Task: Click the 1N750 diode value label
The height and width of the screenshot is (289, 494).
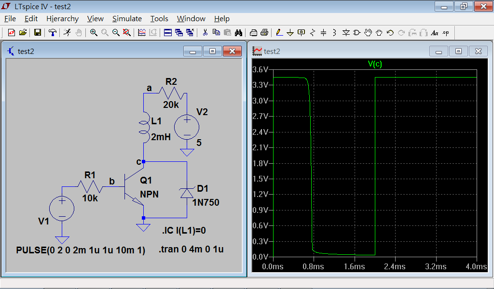Action: (x=206, y=202)
